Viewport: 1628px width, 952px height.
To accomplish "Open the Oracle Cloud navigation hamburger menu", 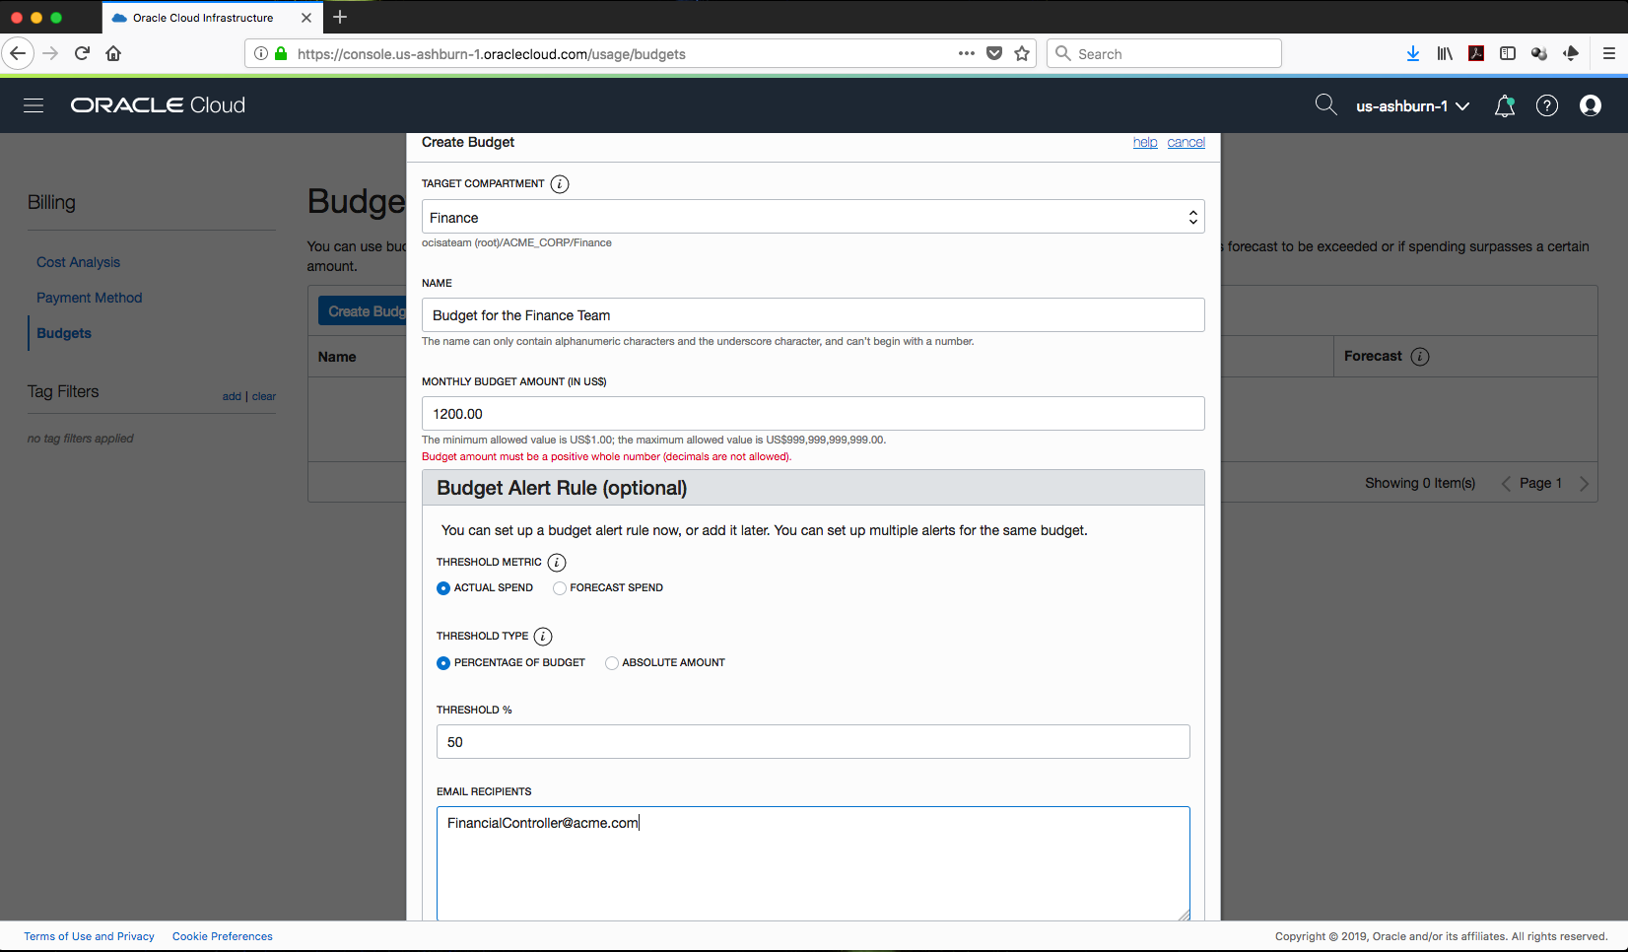I will coord(34,105).
